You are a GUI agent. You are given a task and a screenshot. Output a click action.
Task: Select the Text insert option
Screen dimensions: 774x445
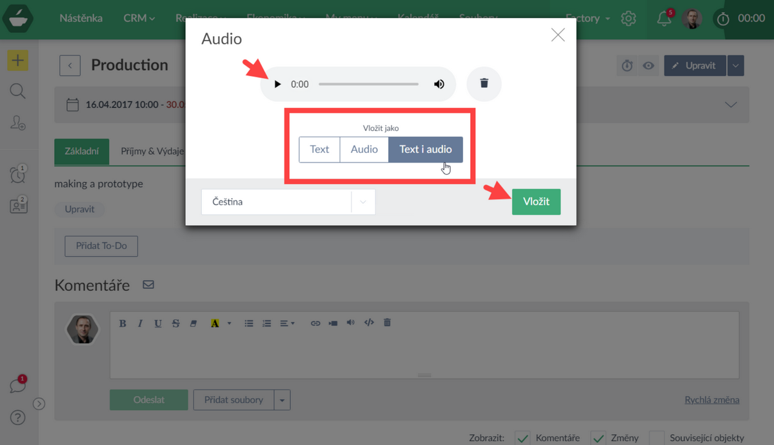coord(319,149)
